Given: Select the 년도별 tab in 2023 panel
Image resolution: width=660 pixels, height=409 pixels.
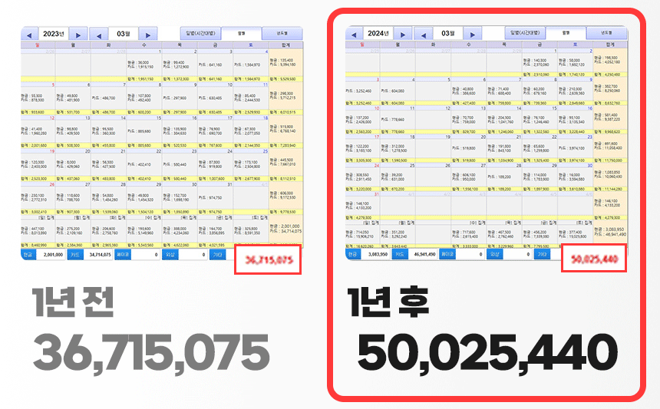Looking at the screenshot, I should 282,33.
